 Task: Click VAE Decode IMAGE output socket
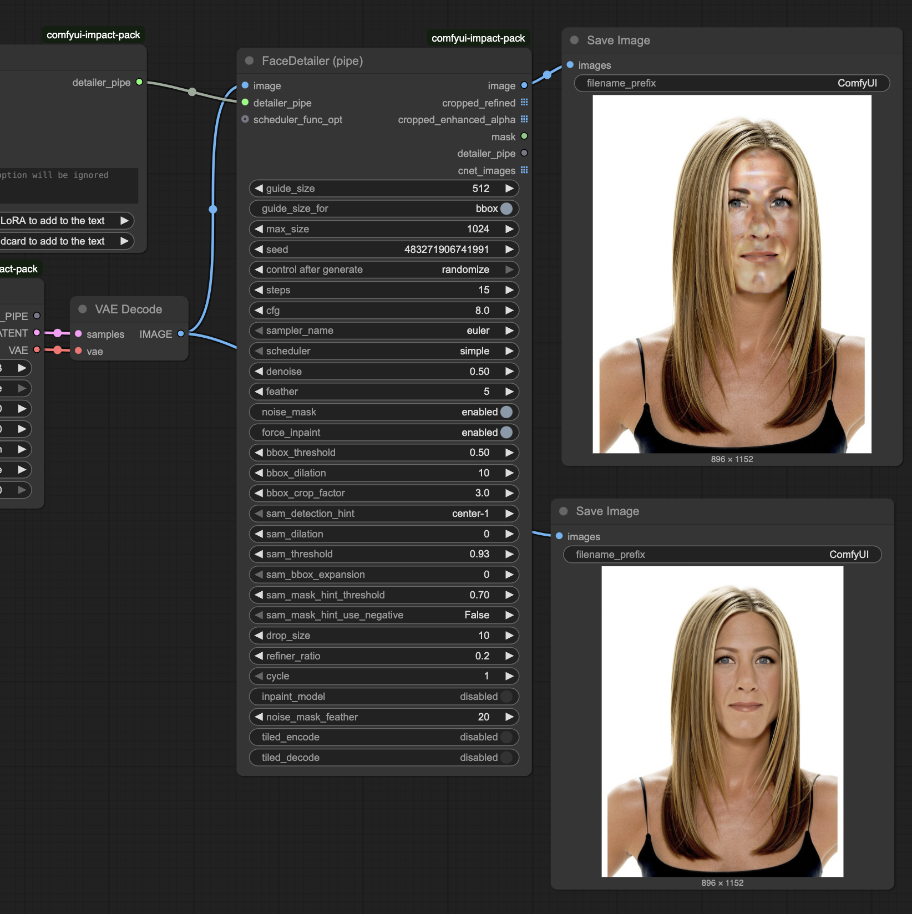coord(180,333)
